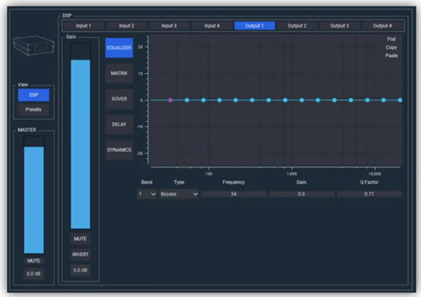Open the XOVER crossover settings
Image resolution: width=421 pixels, height=297 pixels.
coord(119,99)
